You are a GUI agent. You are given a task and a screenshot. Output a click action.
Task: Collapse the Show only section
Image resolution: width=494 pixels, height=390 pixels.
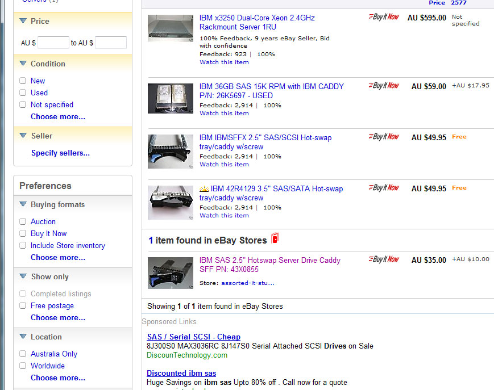[23, 276]
